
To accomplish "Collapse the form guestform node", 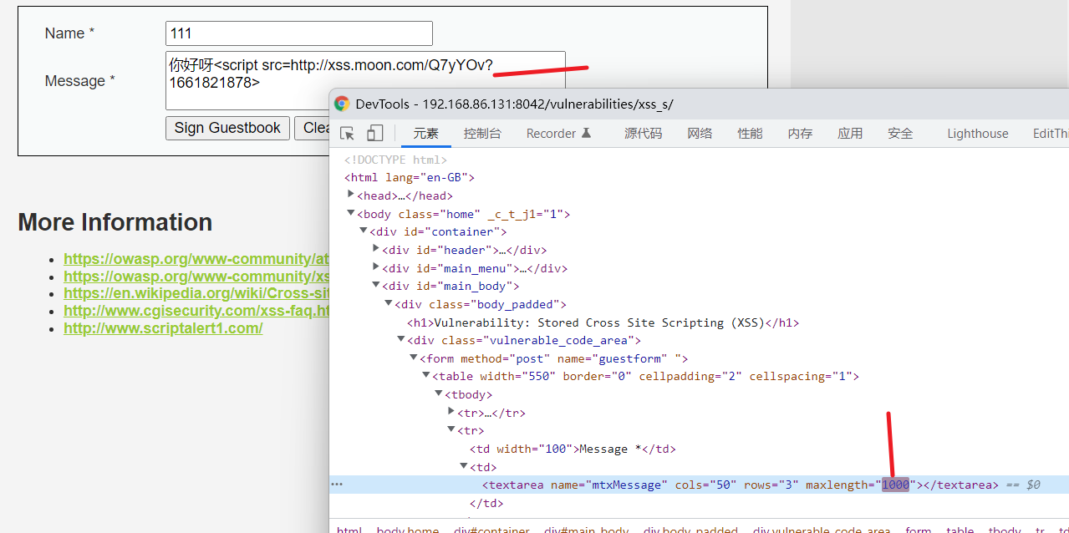I will coord(414,358).
